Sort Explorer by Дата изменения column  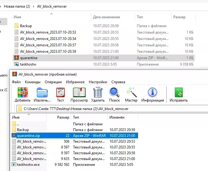click(113, 17)
